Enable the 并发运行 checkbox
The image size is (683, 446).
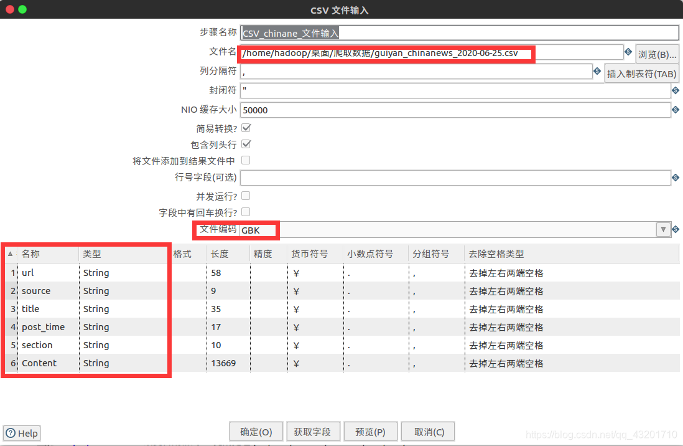[x=246, y=196]
